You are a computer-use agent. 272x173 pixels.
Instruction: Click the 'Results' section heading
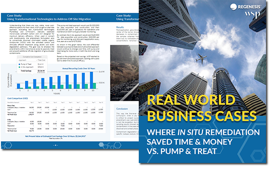tap(120, 27)
